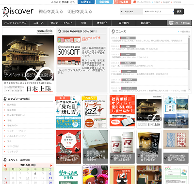Click the English language link
This screenshot has width=194, height=184.
pyautogui.click(x=167, y=2)
